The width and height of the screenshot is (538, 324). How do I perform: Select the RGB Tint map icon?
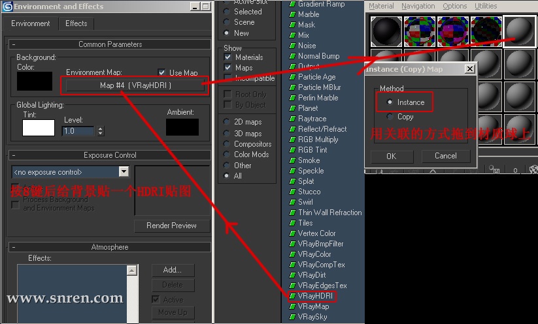(x=292, y=150)
